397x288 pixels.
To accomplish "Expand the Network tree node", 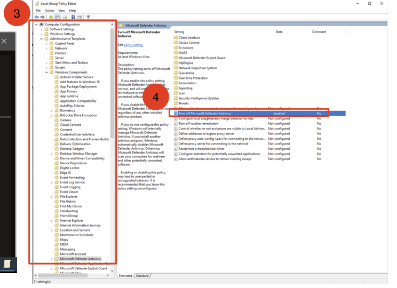I will click(46, 49).
